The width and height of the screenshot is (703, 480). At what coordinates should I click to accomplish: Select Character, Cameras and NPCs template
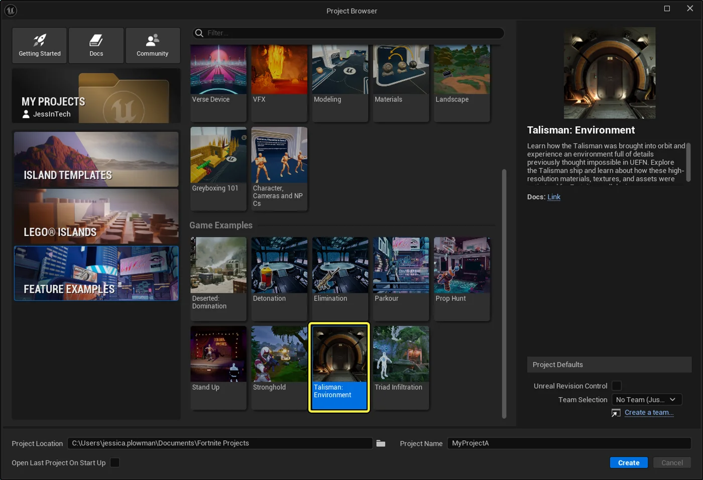pyautogui.click(x=279, y=168)
